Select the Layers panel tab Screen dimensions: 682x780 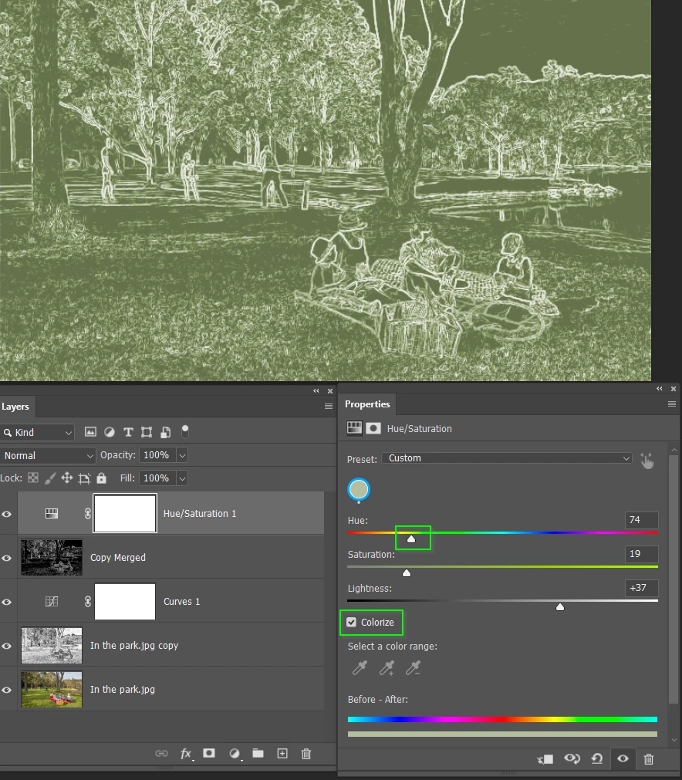(x=15, y=407)
